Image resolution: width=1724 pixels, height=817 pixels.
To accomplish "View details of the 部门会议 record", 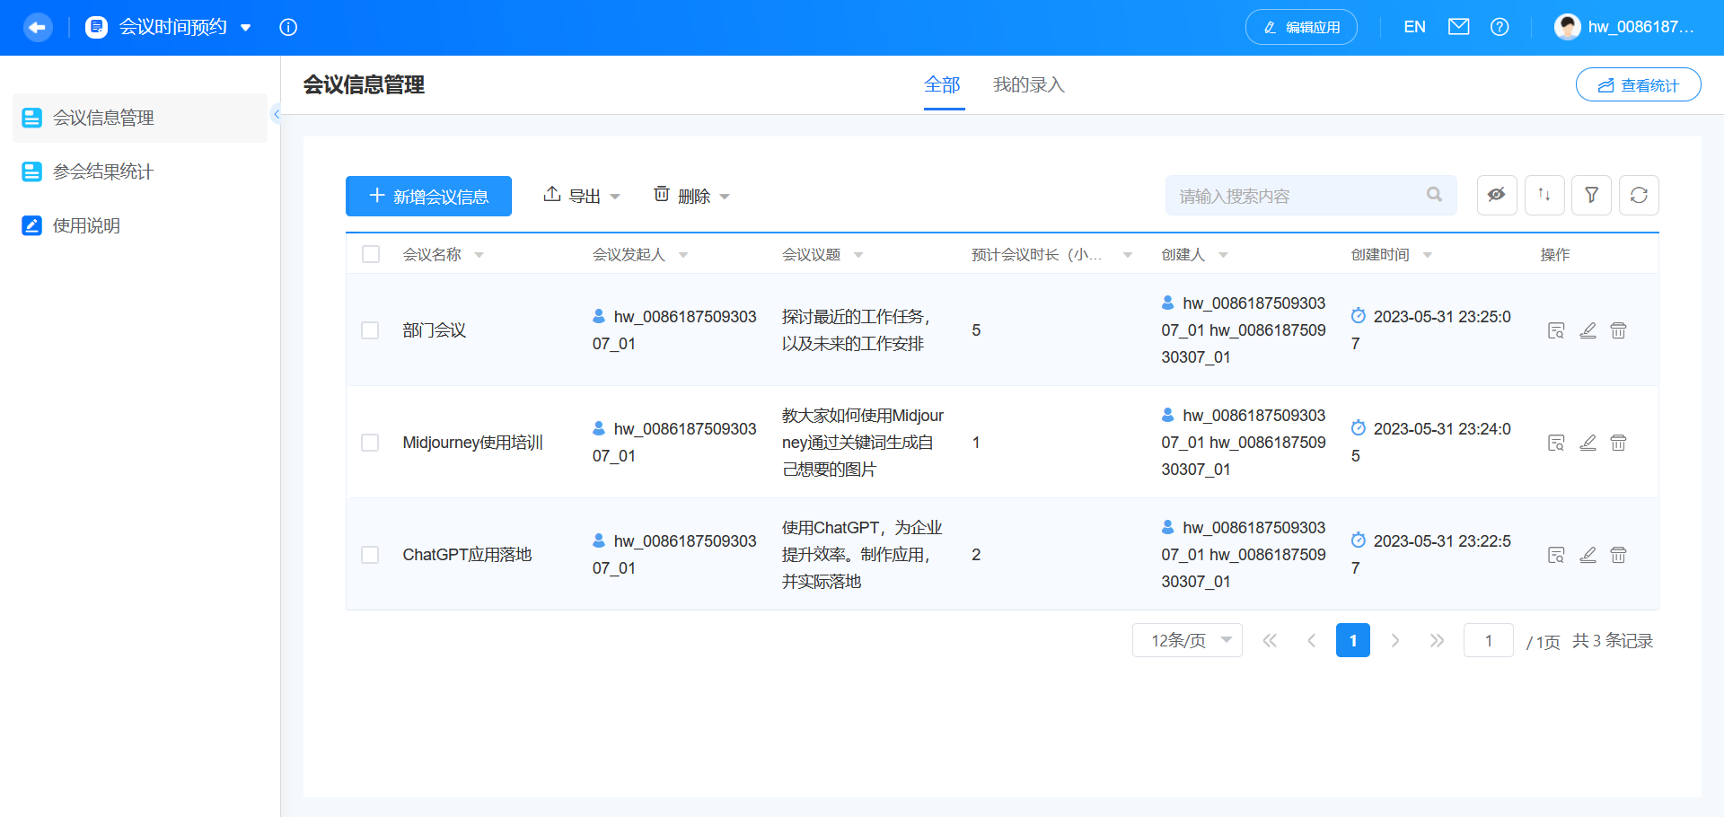I will point(1556,330).
